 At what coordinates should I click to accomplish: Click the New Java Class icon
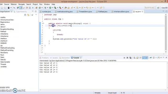click(40, 8)
